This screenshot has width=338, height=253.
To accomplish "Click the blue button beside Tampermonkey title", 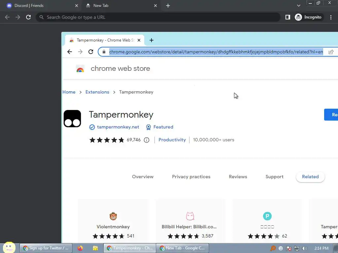I will pyautogui.click(x=331, y=115).
